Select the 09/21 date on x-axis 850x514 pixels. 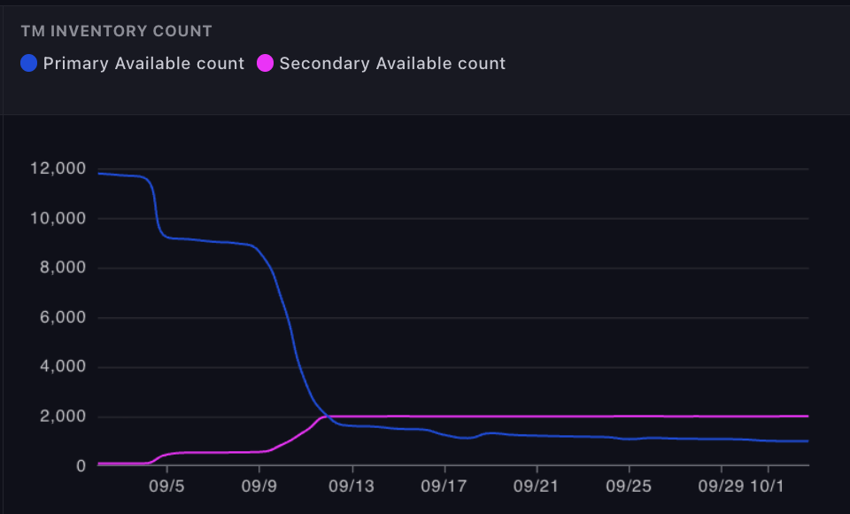(537, 487)
